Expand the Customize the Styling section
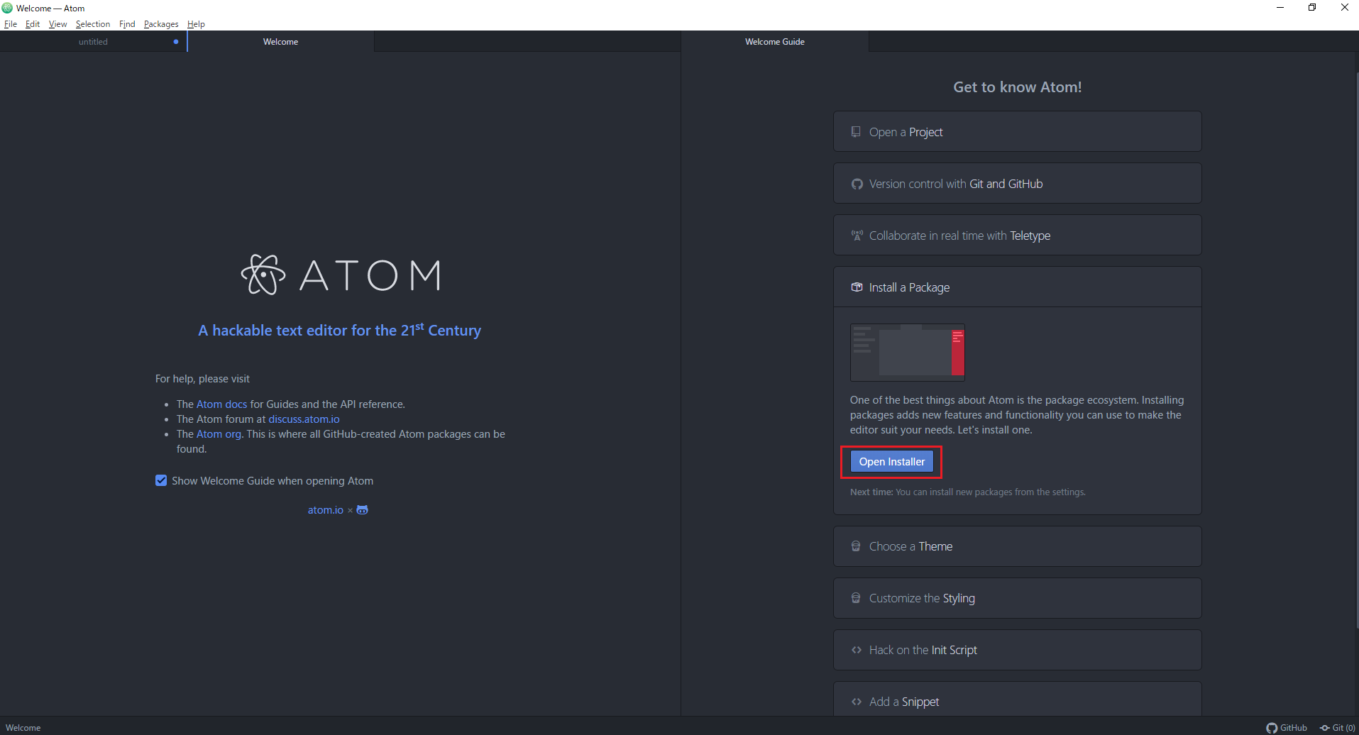 pyautogui.click(x=1018, y=597)
